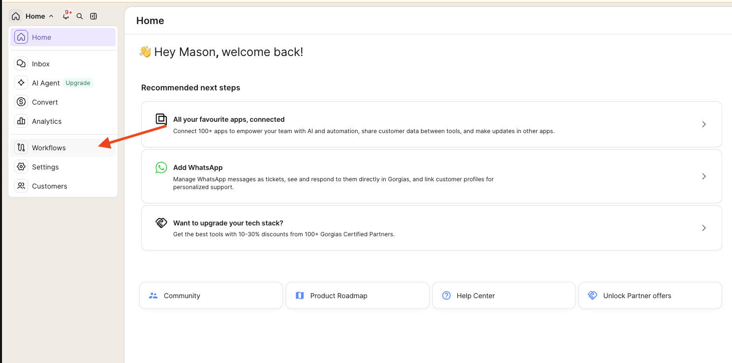This screenshot has height=363, width=732.
Task: Click the Unlock Partner offers handshake icon
Action: tap(593, 296)
